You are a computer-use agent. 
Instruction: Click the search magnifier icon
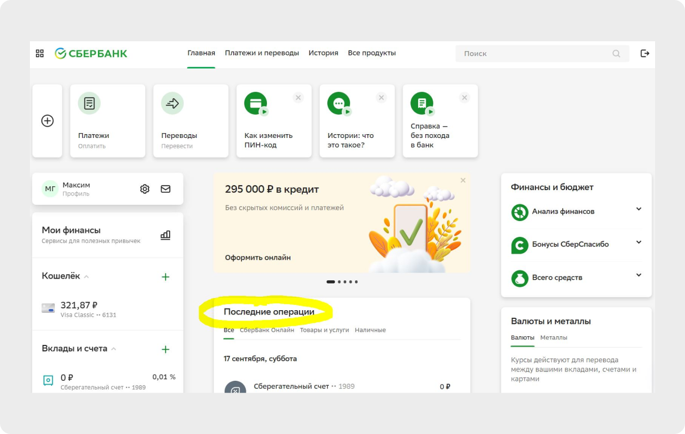click(x=616, y=53)
